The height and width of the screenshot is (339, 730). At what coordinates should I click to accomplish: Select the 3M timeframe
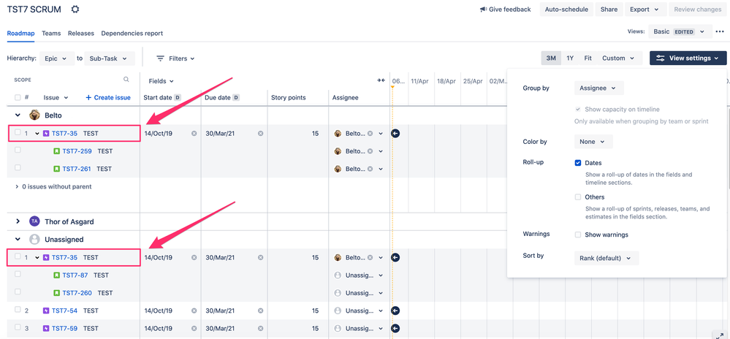pyautogui.click(x=551, y=58)
